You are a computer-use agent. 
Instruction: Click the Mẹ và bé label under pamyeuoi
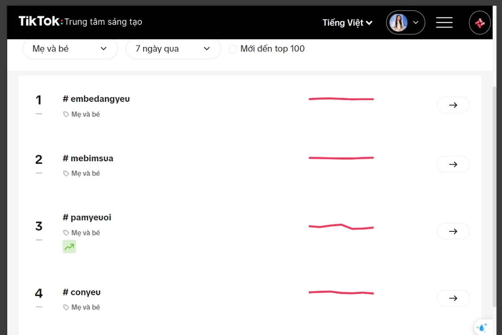(86, 233)
